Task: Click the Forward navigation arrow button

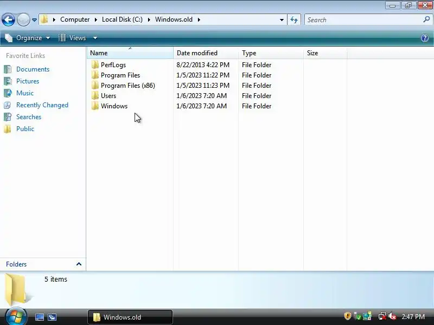Action: pyautogui.click(x=23, y=19)
